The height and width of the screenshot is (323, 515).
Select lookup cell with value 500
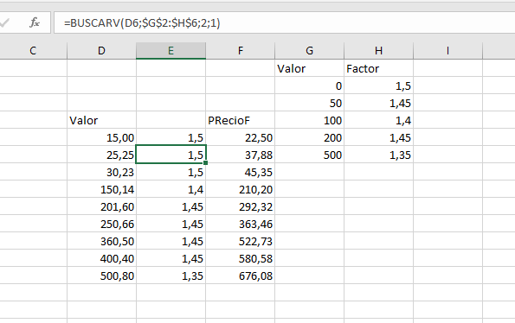[x=309, y=155]
